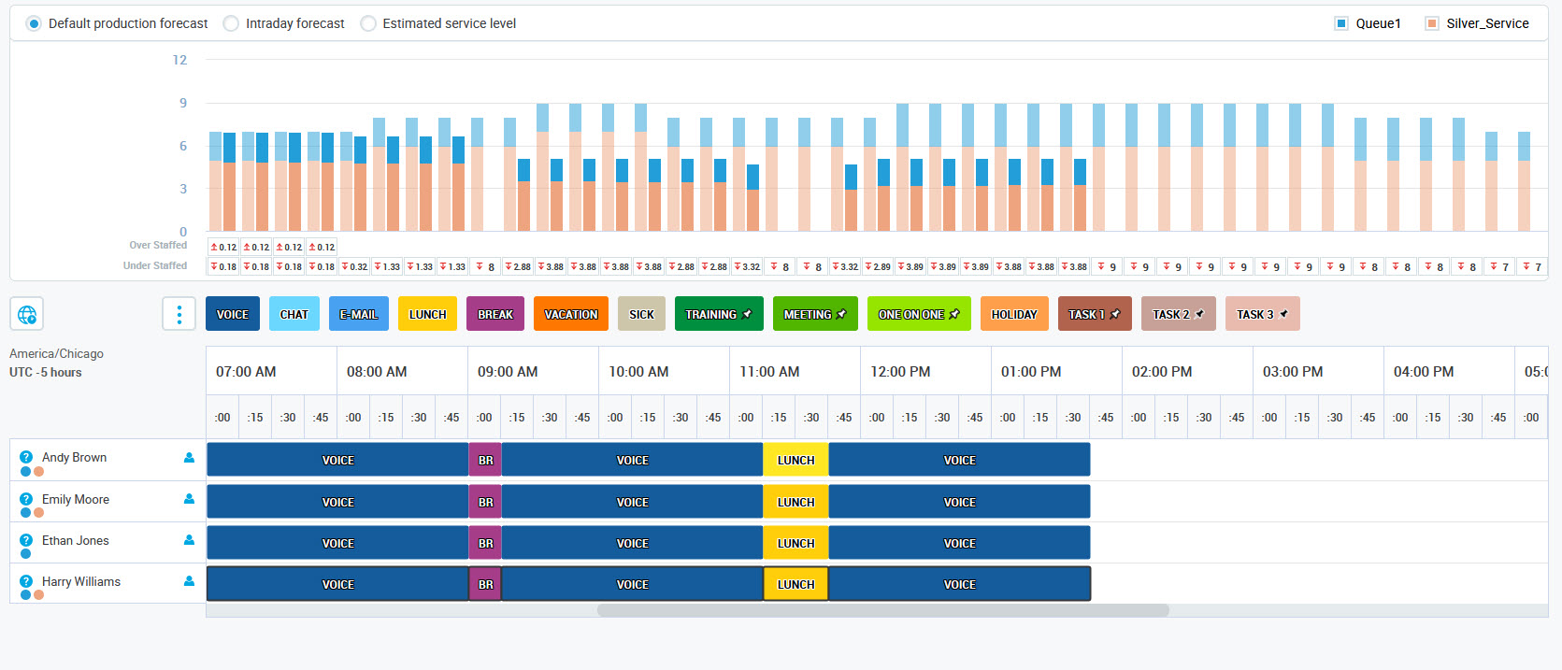Pick the VACATION activity type
The height and width of the screenshot is (670, 1562).
coord(570,314)
